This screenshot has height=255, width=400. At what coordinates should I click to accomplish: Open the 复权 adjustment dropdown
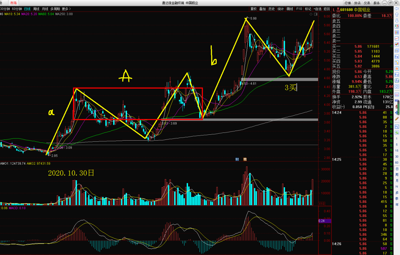(x=254, y=9)
